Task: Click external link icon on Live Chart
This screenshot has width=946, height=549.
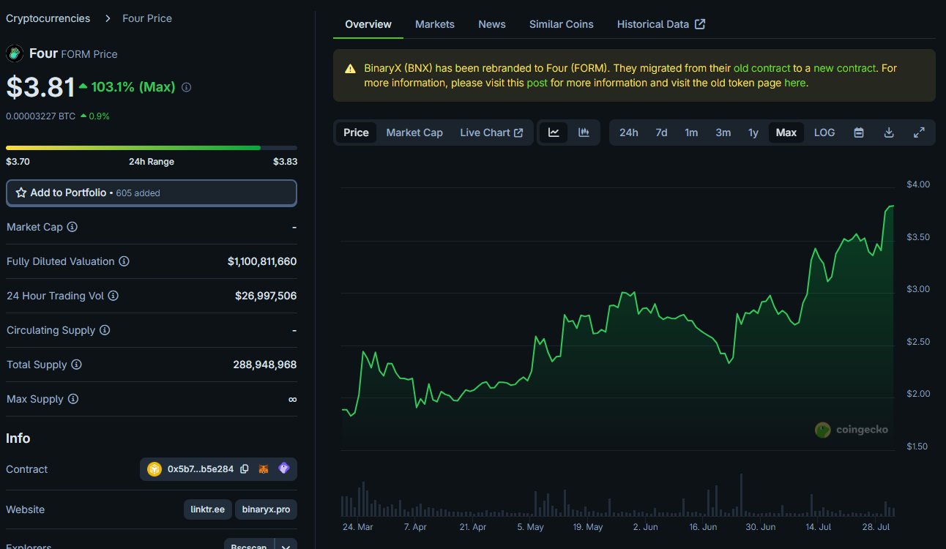Action: (x=518, y=132)
